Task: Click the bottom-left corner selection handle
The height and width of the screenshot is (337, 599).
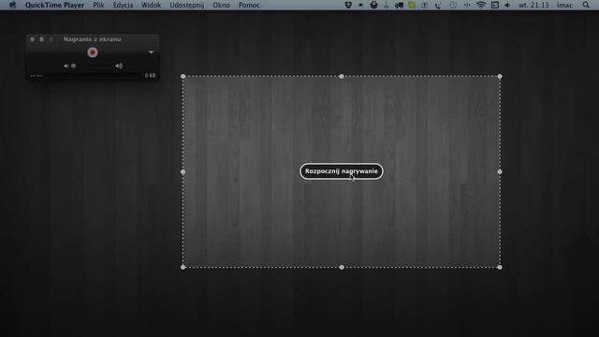Action: [x=183, y=267]
